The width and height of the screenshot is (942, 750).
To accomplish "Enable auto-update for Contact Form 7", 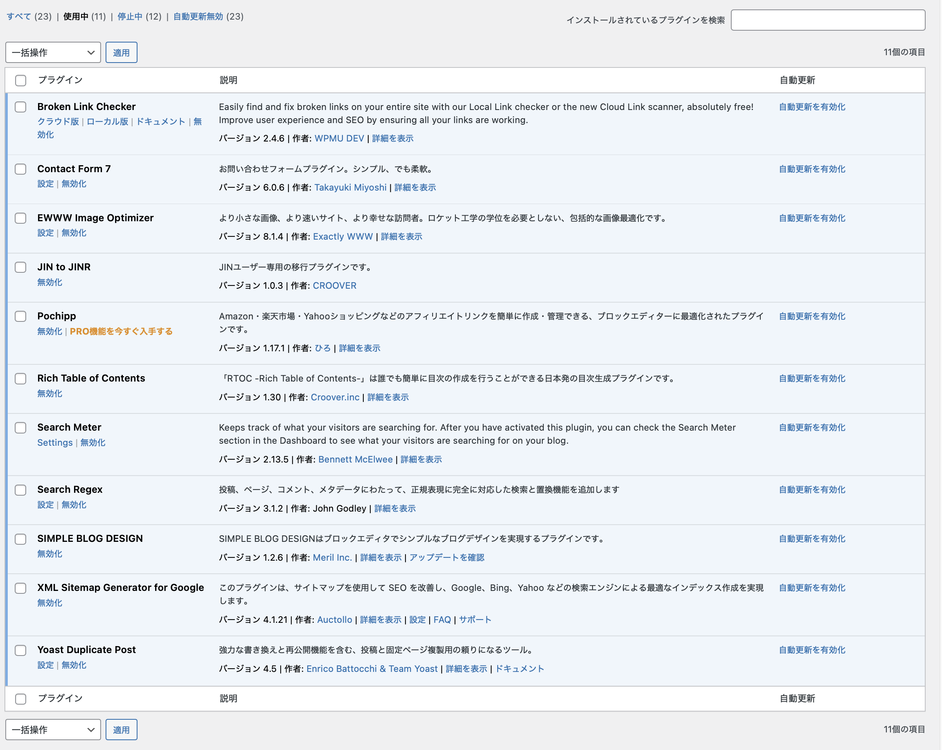I will tap(812, 169).
